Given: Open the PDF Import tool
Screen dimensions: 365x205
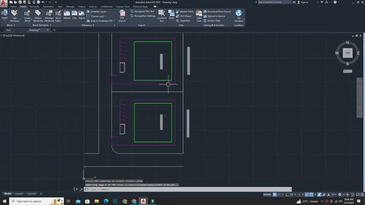Looking at the screenshot, I should click(122, 16).
